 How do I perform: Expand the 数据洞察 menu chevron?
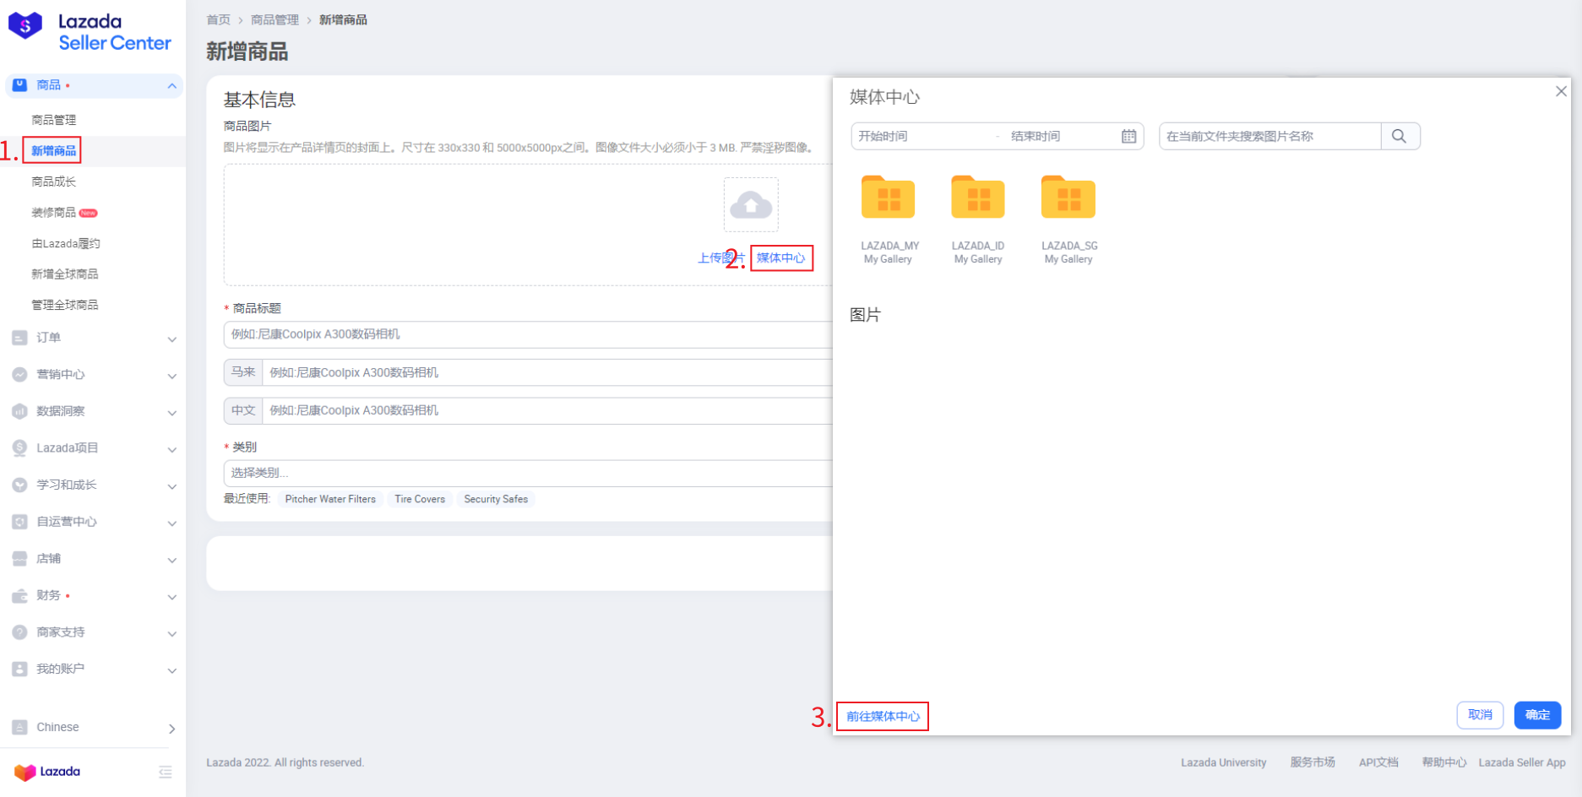tap(171, 413)
